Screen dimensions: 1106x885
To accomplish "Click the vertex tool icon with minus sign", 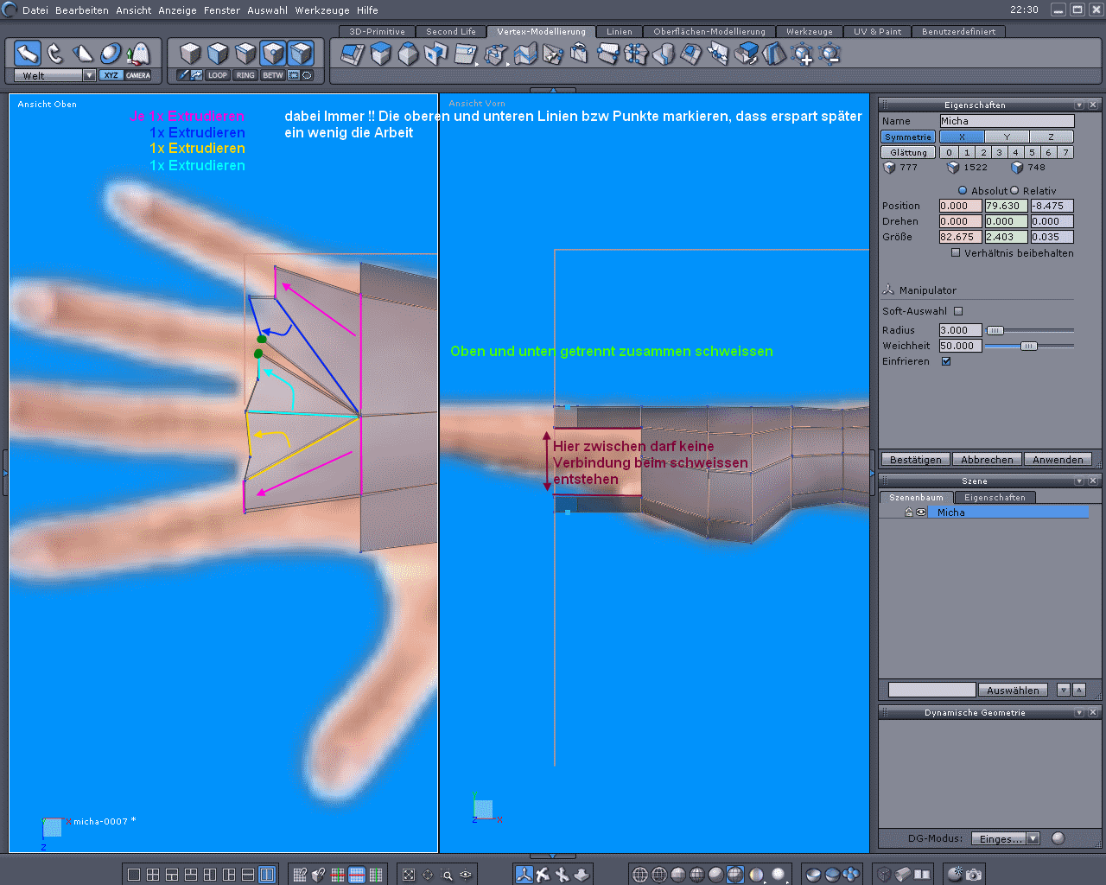I will click(830, 54).
